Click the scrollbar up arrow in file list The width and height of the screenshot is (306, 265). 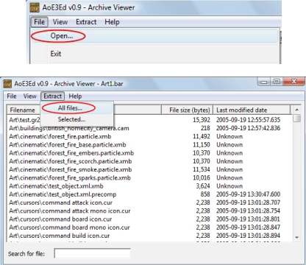pos(296,110)
